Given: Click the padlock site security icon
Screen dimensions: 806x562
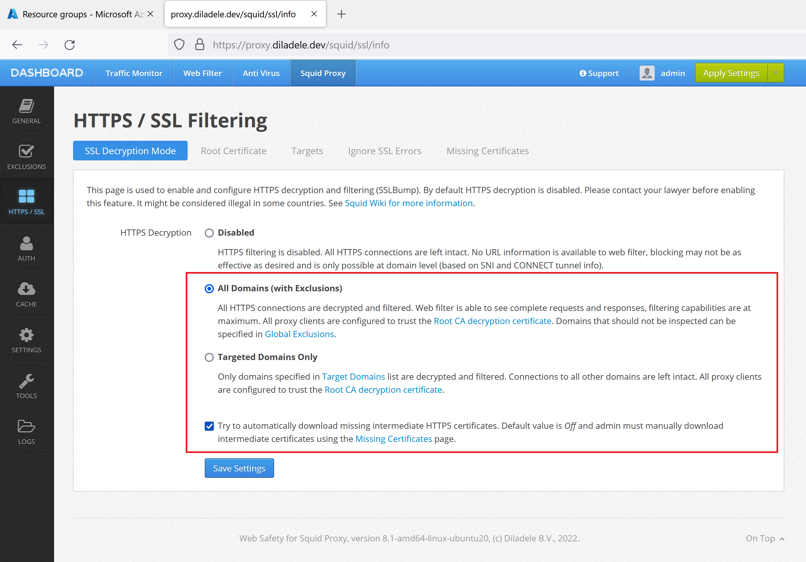Looking at the screenshot, I should [200, 45].
